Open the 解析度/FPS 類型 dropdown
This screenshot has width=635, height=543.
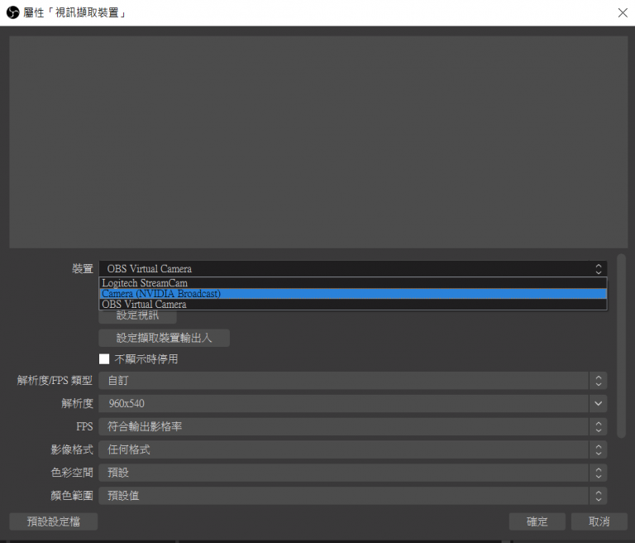[353, 381]
